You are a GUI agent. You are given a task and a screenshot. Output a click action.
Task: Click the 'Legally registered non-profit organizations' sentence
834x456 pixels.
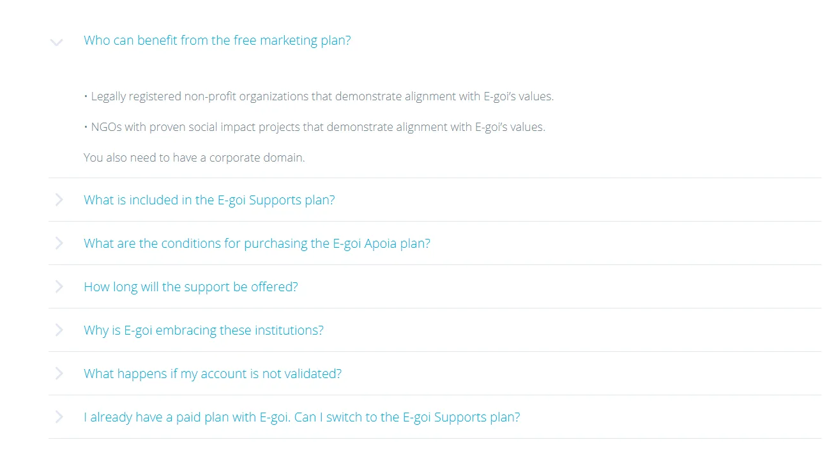322,96
